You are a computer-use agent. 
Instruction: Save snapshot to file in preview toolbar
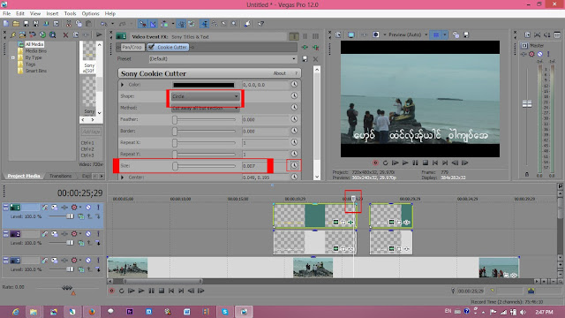[x=466, y=35]
